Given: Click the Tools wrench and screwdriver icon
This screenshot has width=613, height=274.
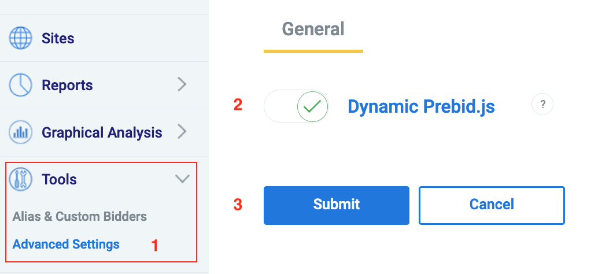Looking at the screenshot, I should tap(20, 180).
